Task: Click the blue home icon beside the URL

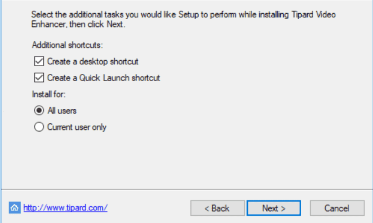Action: [x=15, y=207]
